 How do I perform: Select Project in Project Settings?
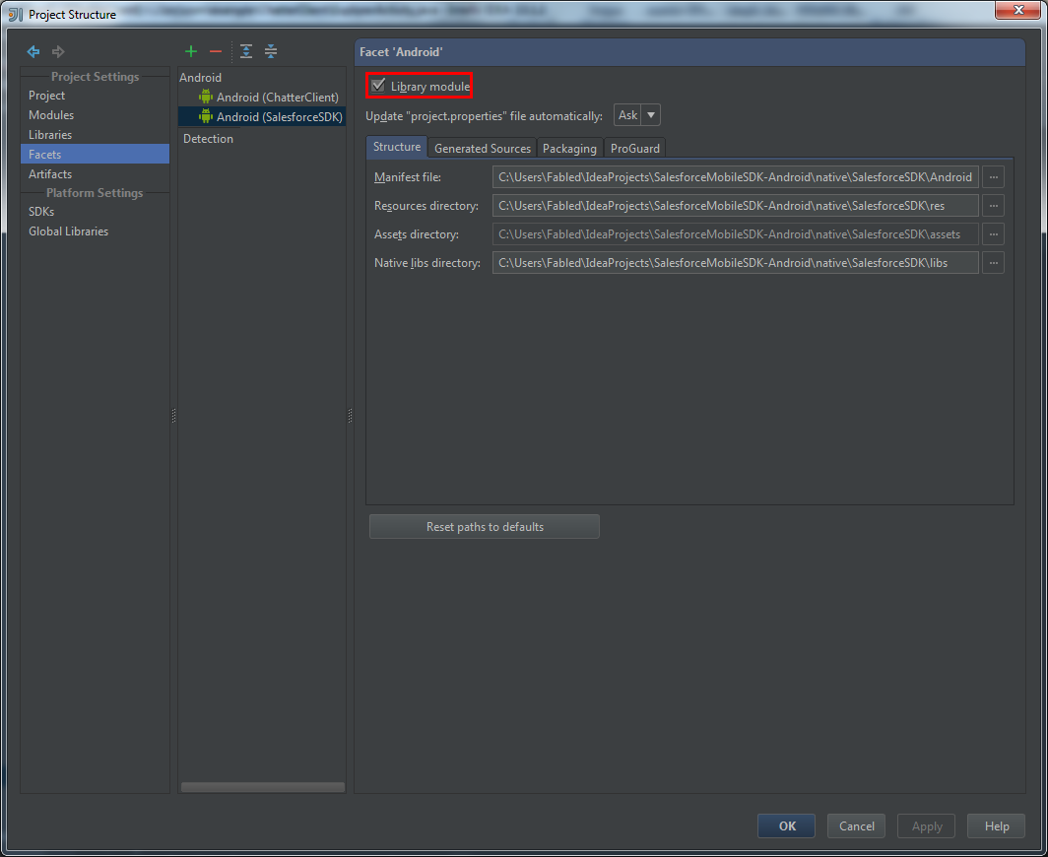(95, 96)
